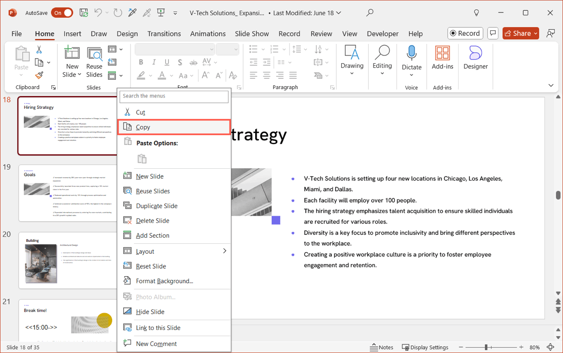Click the Record button beside Share
The height and width of the screenshot is (353, 563).
pos(465,33)
